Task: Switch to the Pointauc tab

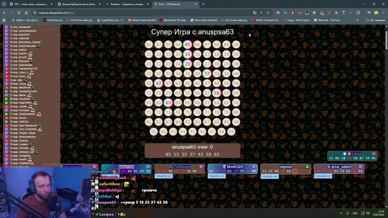Action: coord(127,4)
